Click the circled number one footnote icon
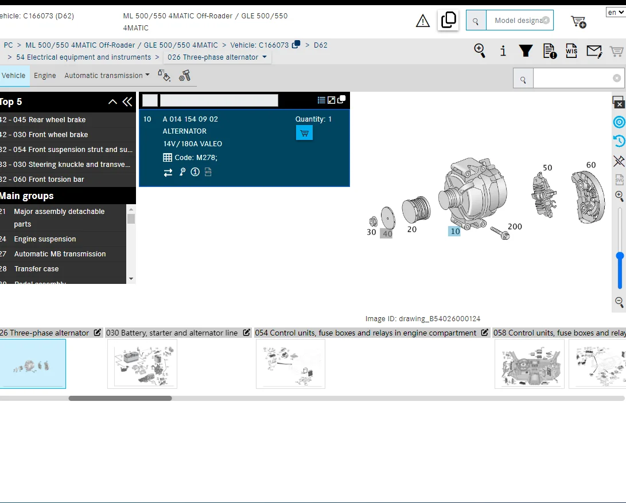 point(195,172)
